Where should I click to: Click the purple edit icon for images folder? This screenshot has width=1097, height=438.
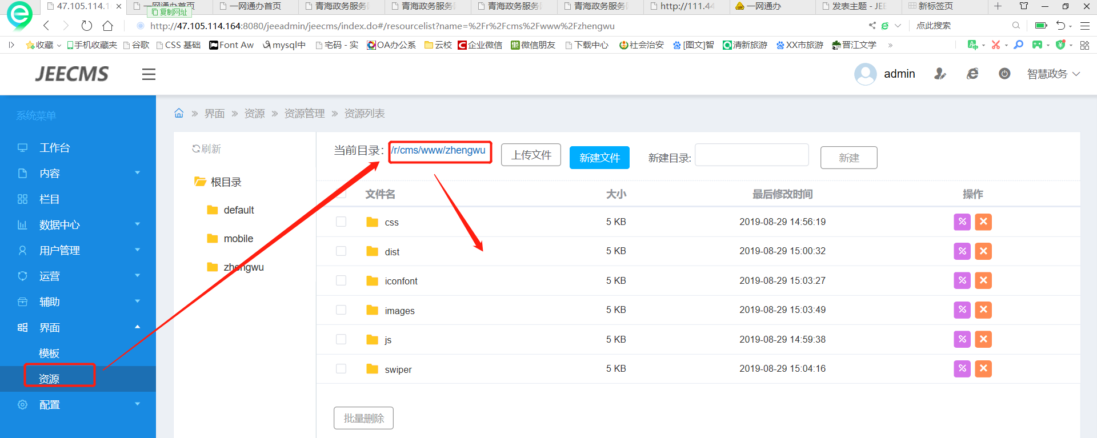pyautogui.click(x=962, y=310)
